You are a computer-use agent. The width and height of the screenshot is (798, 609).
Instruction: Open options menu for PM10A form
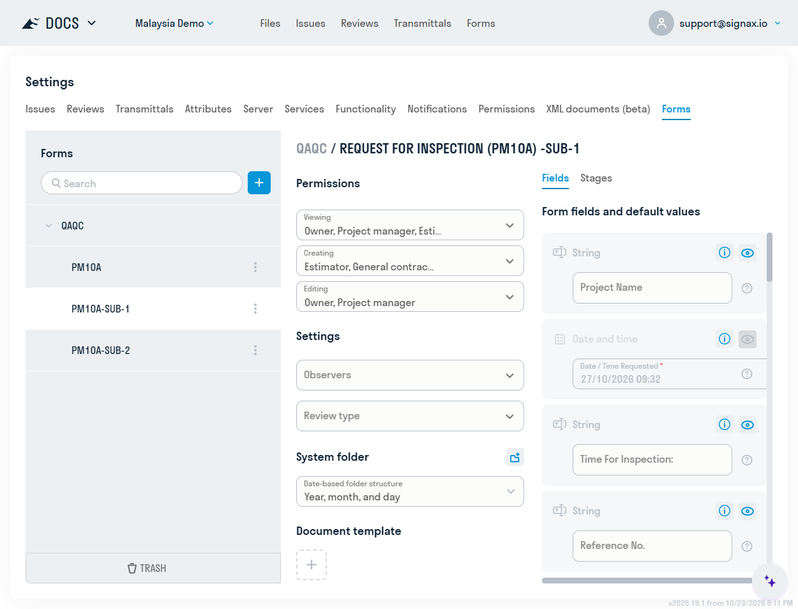(255, 267)
